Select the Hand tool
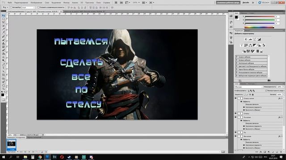 coord(3,85)
